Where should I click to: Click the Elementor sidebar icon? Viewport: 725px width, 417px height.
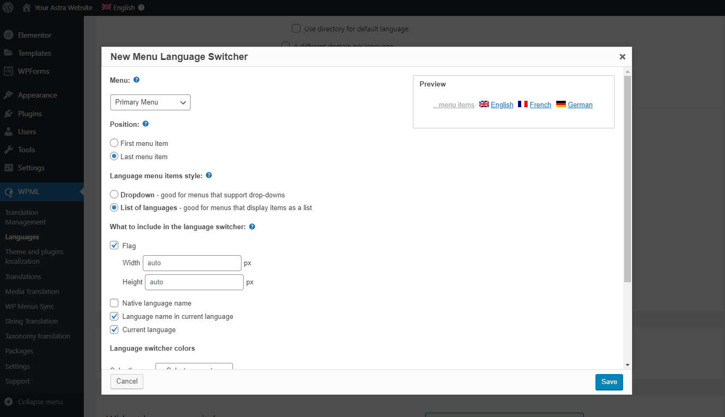click(x=8, y=35)
